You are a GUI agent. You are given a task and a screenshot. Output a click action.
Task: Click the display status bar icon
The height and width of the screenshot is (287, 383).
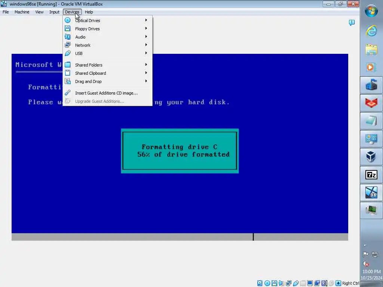(310, 283)
